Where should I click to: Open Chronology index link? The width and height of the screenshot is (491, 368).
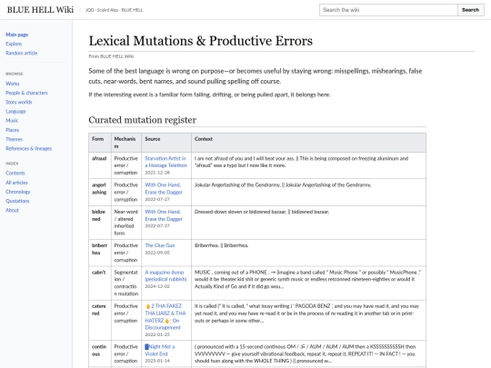point(18,192)
